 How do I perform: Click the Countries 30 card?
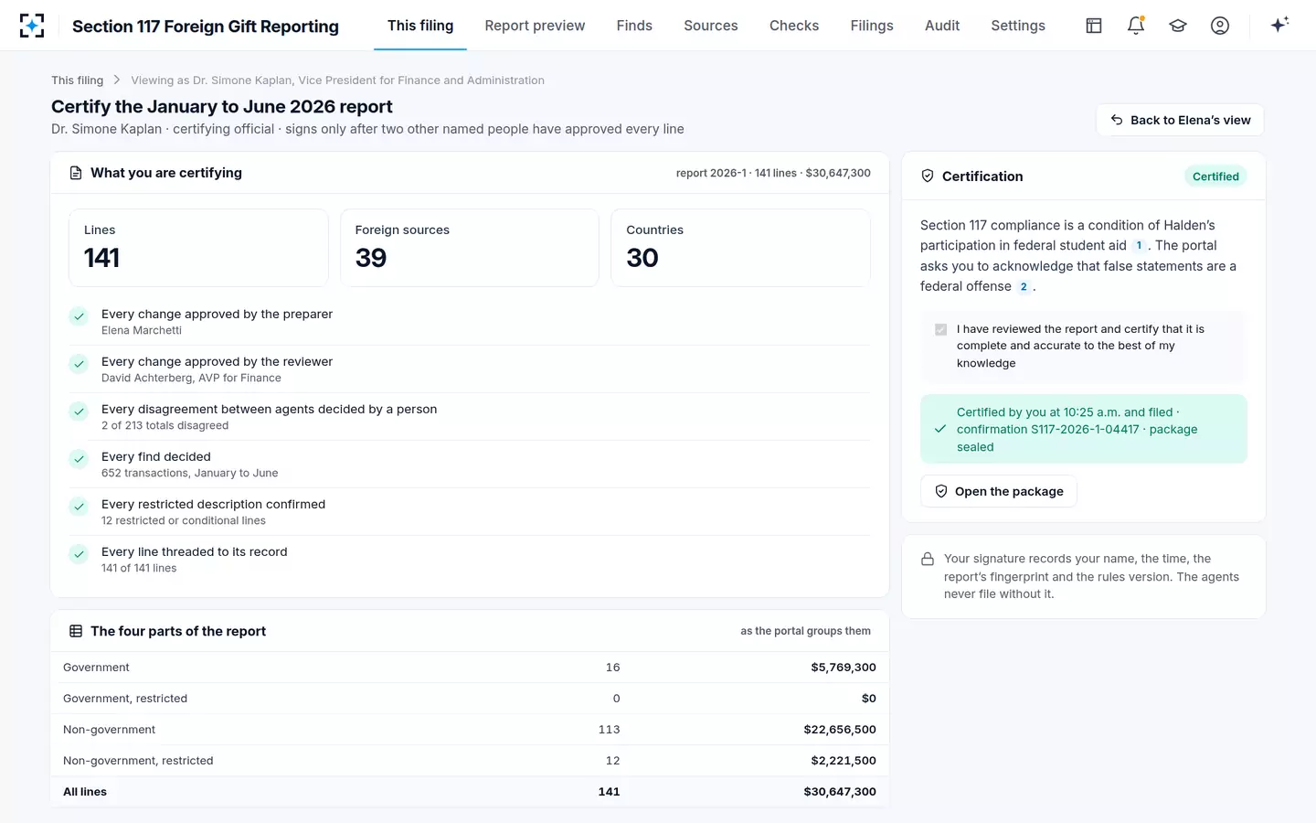(740, 248)
